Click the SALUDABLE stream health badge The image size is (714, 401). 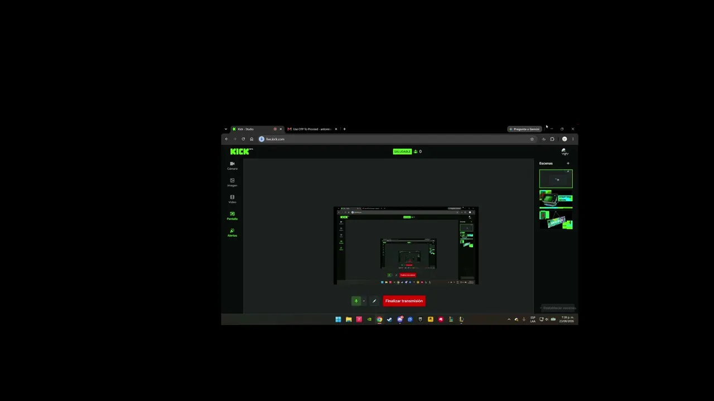point(402,151)
